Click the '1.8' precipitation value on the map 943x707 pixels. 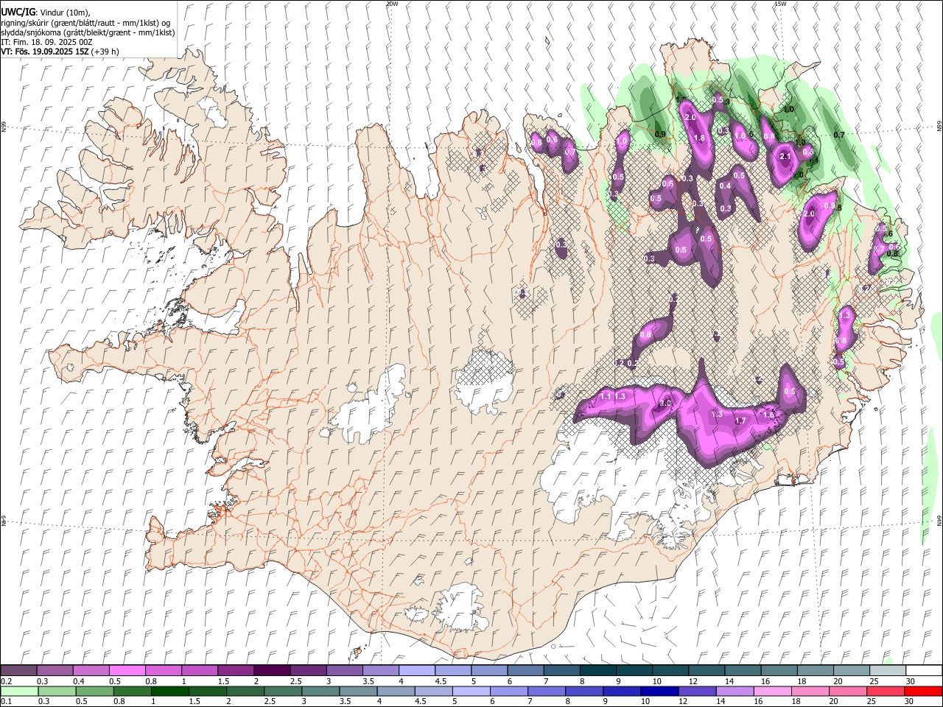tap(700, 138)
